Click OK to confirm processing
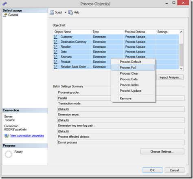This screenshot has height=179, width=193. click(x=152, y=170)
